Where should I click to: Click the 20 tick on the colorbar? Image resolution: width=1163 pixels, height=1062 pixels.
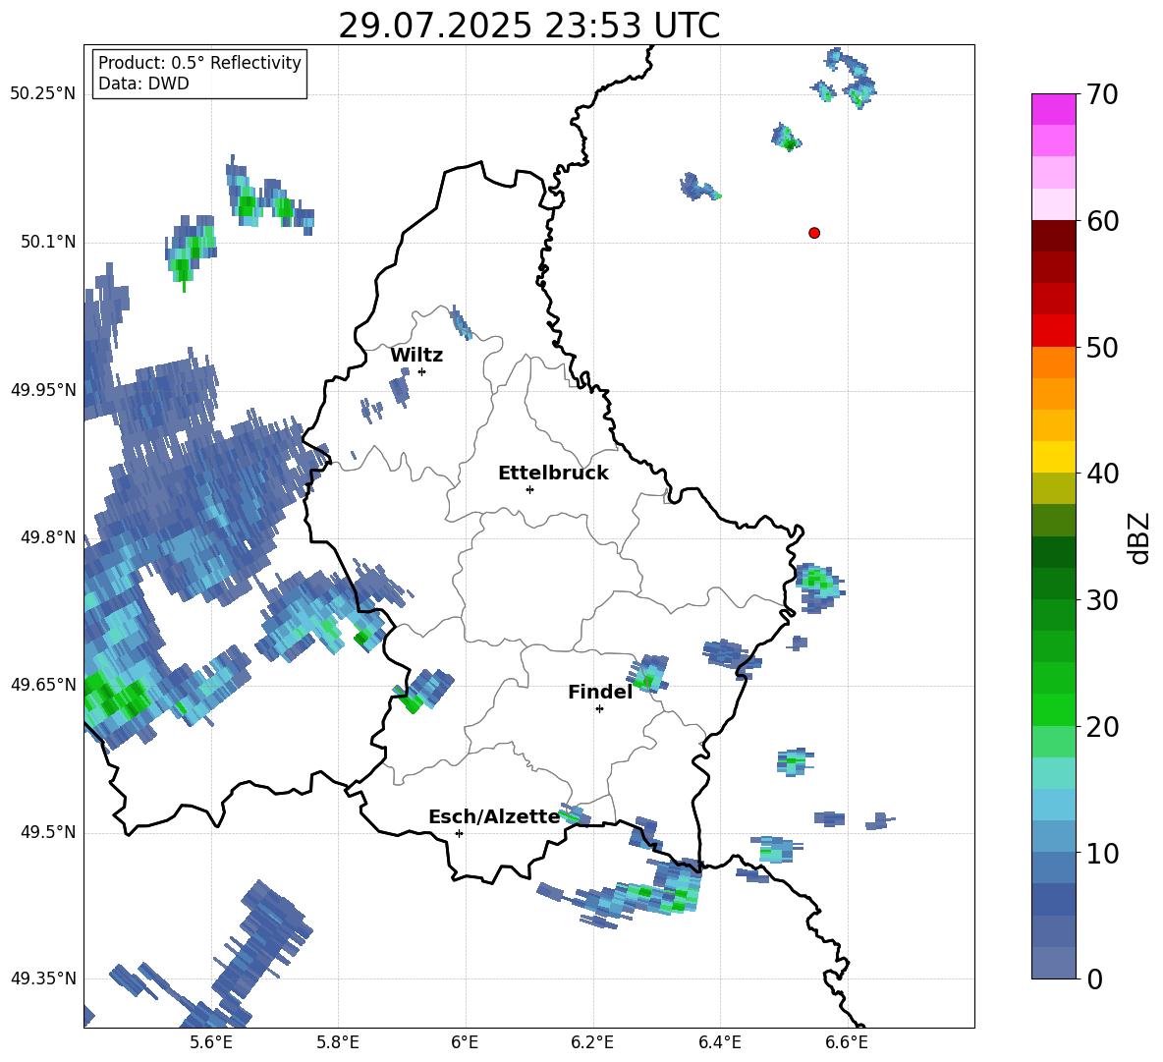point(1102,727)
